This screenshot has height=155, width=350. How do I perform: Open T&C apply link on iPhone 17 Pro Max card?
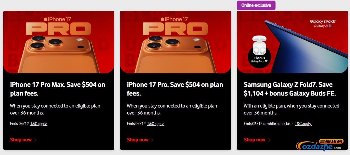(39, 124)
